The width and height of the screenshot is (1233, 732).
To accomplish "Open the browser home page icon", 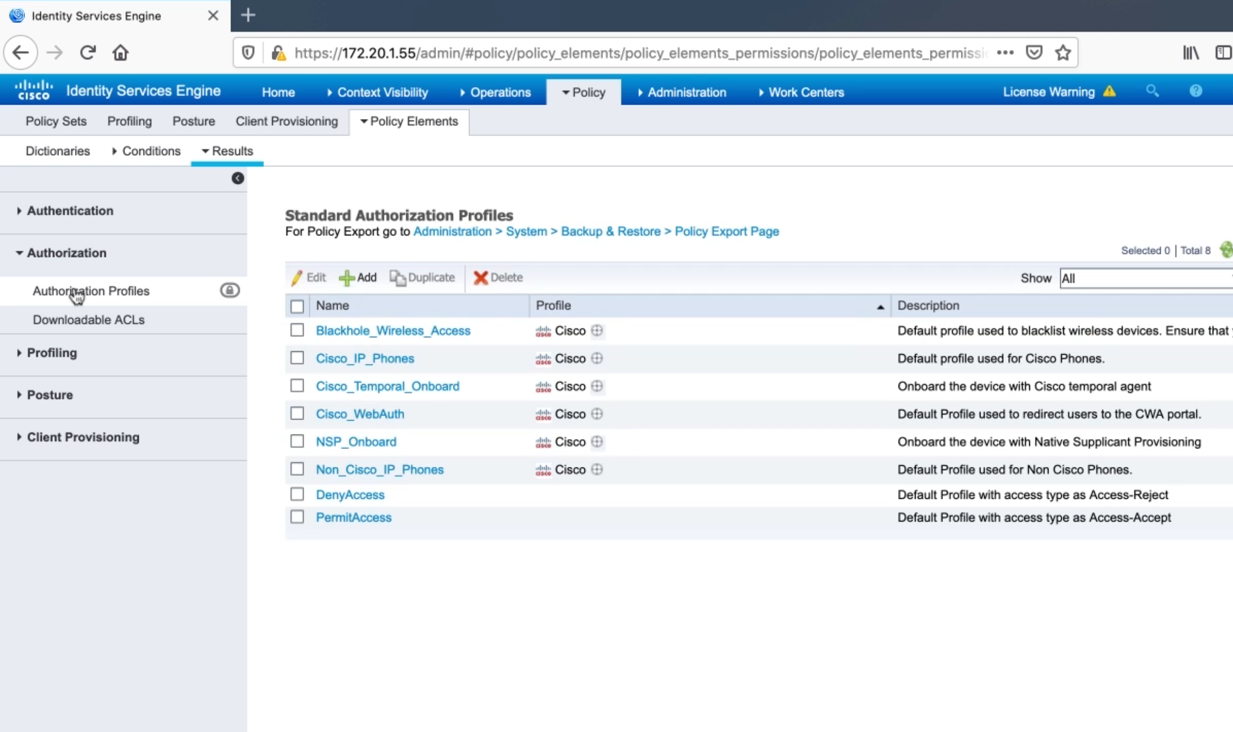I will tap(121, 53).
